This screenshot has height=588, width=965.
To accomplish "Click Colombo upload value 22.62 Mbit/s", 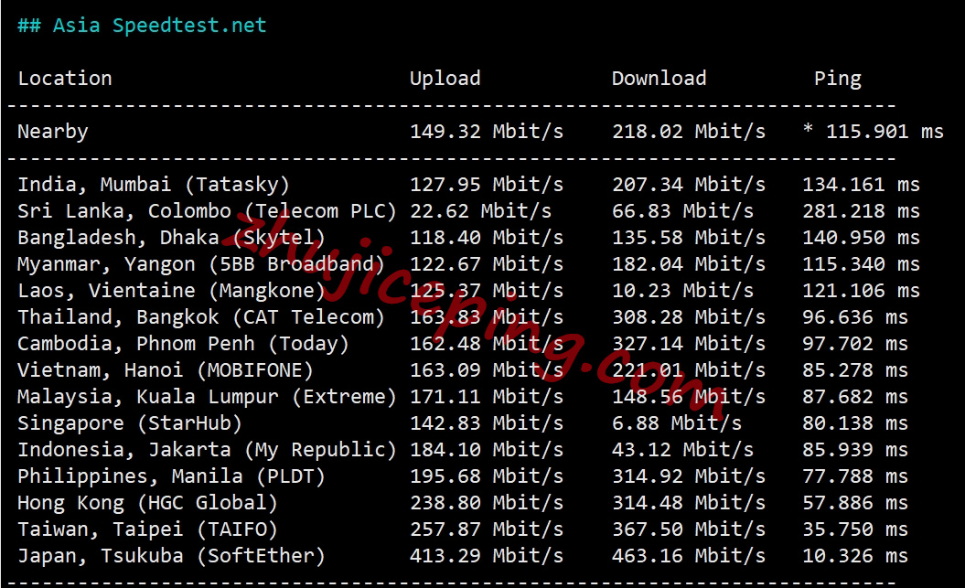I will point(480,210).
